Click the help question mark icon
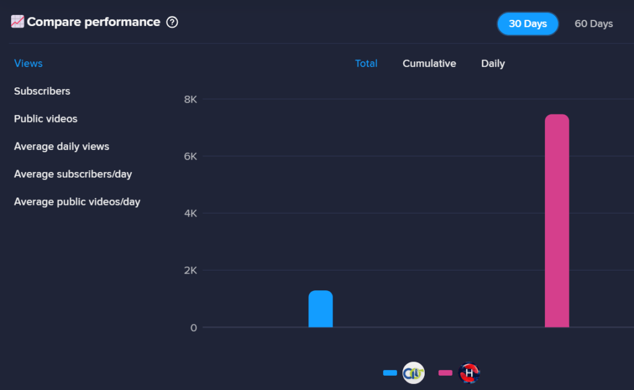The image size is (634, 390). [172, 22]
